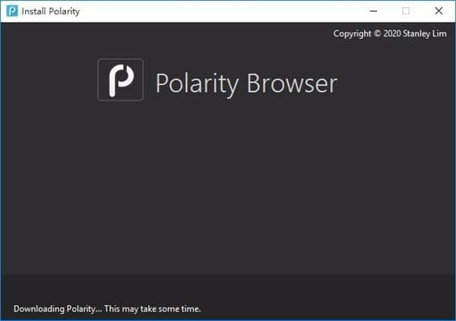
Task: Click the greyed-out maximize button
Action: (x=405, y=11)
